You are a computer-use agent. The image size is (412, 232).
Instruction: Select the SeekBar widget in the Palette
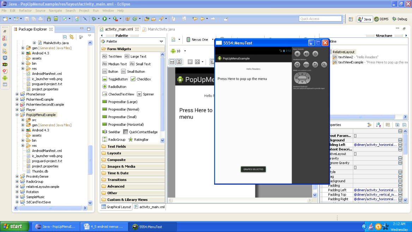tap(111, 132)
